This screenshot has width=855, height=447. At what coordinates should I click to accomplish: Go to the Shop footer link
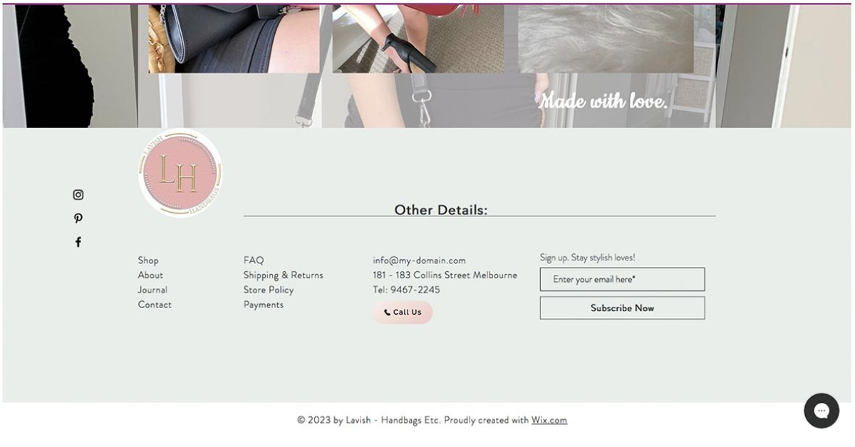[x=148, y=261]
